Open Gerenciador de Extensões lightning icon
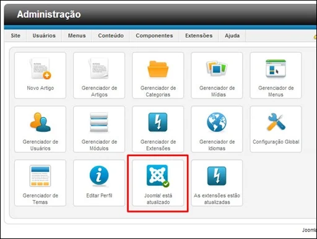Screen dimensions: 317x239 point(158,122)
